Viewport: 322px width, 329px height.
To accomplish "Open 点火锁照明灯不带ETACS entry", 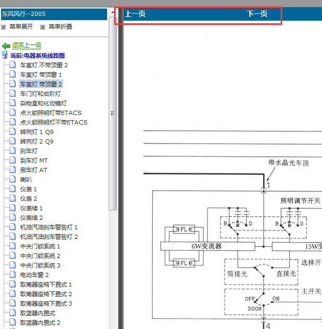I will coord(54,122).
